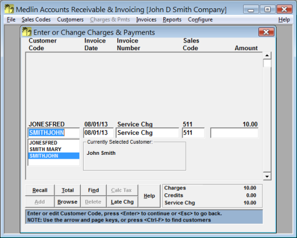Click the scroll down arrow of the entry list
The width and height of the screenshot is (297, 238).
(267, 176)
